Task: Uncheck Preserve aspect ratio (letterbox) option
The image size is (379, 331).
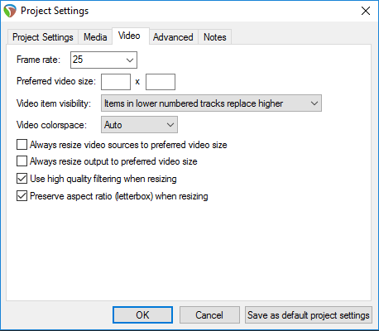Action: (22, 196)
